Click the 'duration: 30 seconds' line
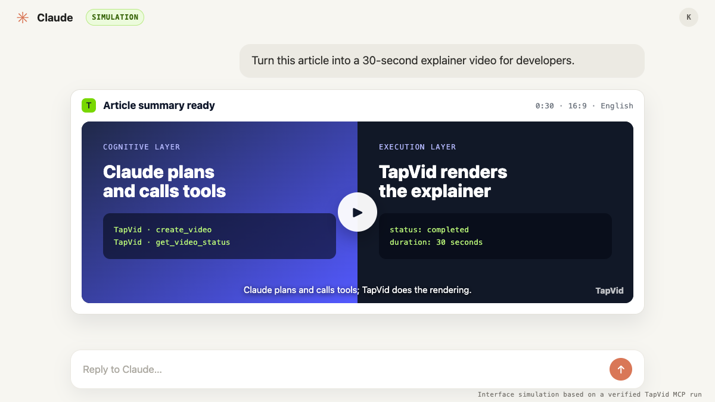 pos(436,242)
